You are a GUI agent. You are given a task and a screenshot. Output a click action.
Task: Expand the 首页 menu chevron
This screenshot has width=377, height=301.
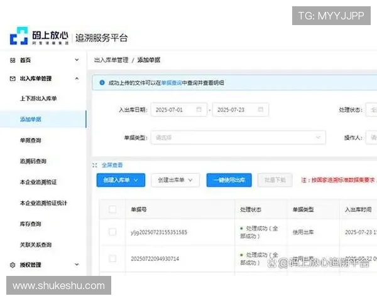[x=77, y=60]
